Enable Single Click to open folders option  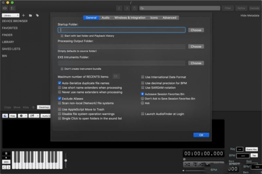click(x=59, y=118)
